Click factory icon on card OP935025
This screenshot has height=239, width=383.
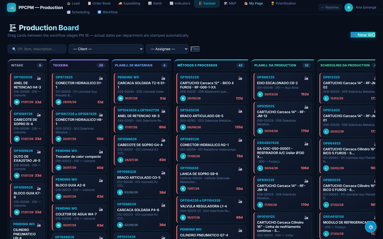[x=306, y=107]
